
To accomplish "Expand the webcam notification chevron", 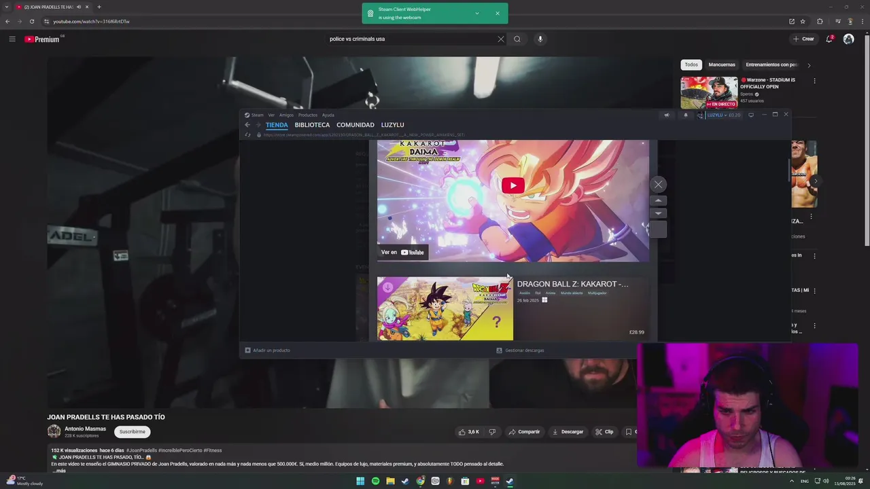I will click(x=477, y=13).
